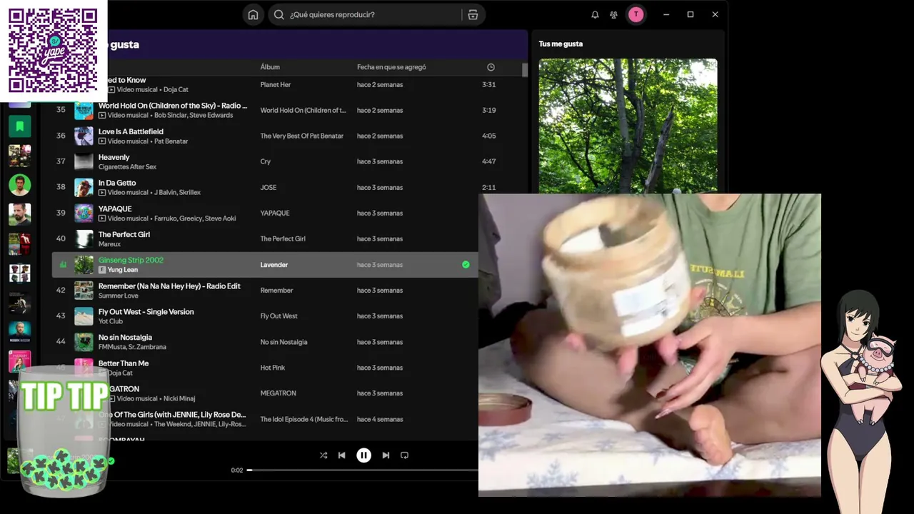This screenshot has height=514, width=914.
Task: Open friend activity icon
Action: pyautogui.click(x=613, y=15)
